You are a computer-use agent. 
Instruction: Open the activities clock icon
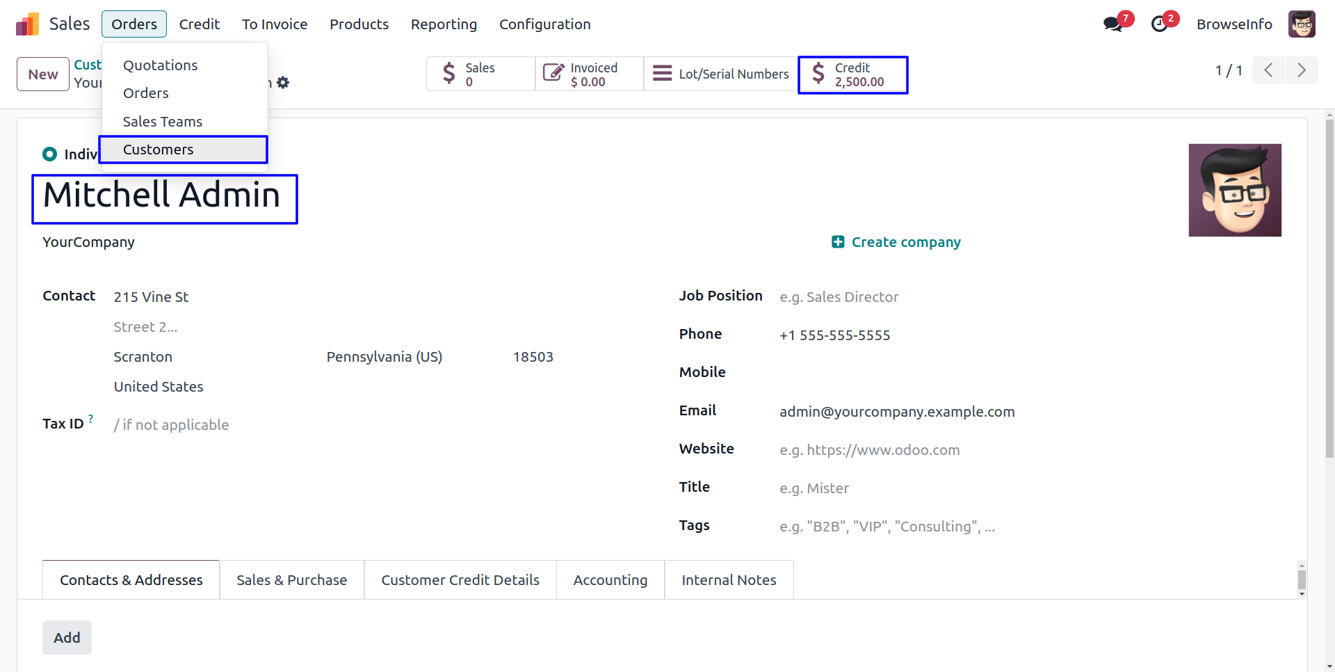click(x=1159, y=24)
